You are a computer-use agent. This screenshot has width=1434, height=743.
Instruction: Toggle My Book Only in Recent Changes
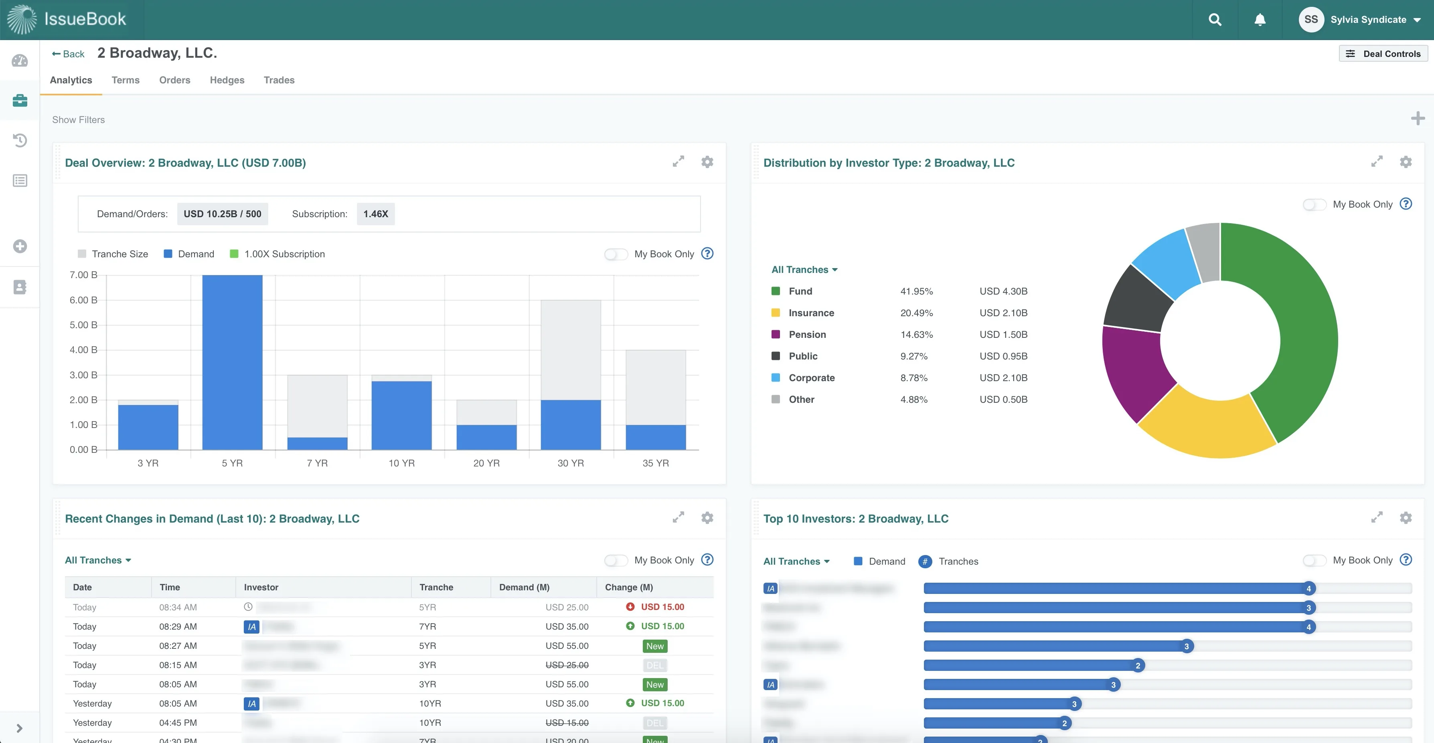pos(616,561)
